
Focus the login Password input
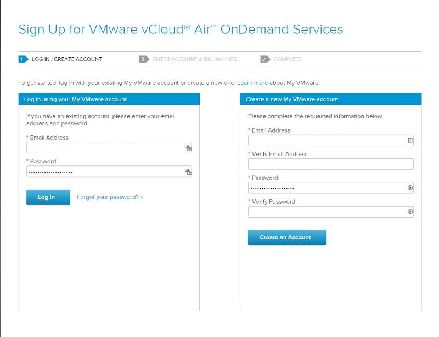tap(109, 172)
